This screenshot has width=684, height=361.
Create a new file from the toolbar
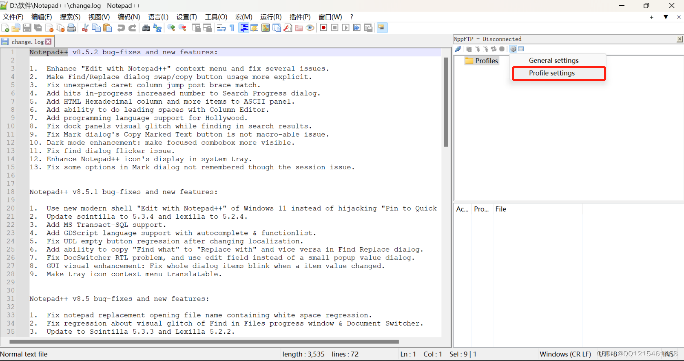(x=5, y=28)
